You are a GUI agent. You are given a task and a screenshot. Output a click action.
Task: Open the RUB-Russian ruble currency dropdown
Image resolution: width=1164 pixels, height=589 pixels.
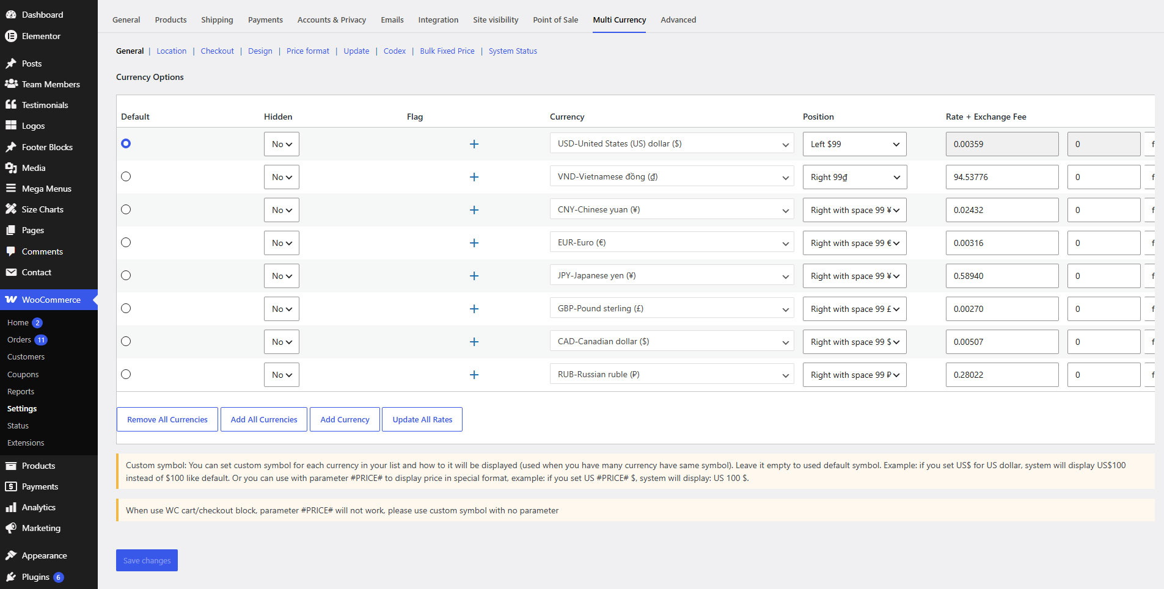672,375
